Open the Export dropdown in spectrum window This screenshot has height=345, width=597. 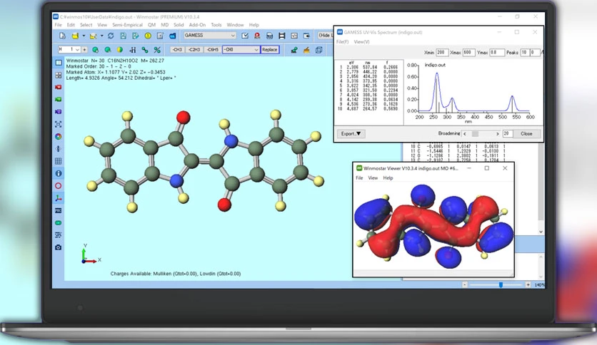click(351, 133)
